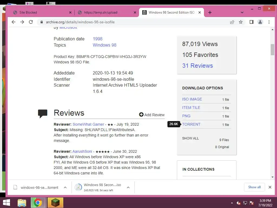Expand options for the torrent download

coord(65,187)
